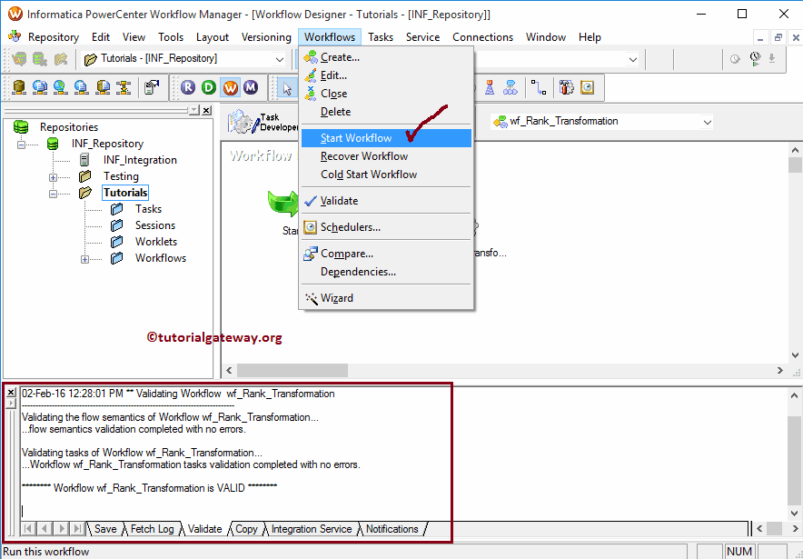This screenshot has width=803, height=559.
Task: Click the Validate checkmark in Workflows menu
Action: [309, 202]
